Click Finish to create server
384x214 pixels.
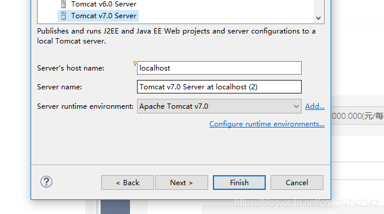(x=239, y=182)
